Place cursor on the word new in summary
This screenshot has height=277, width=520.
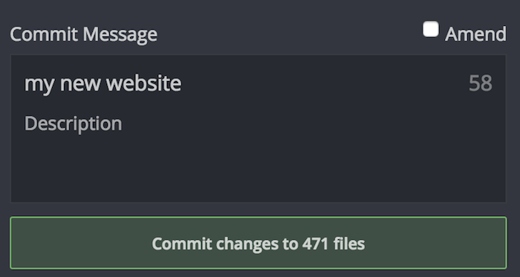click(x=80, y=84)
